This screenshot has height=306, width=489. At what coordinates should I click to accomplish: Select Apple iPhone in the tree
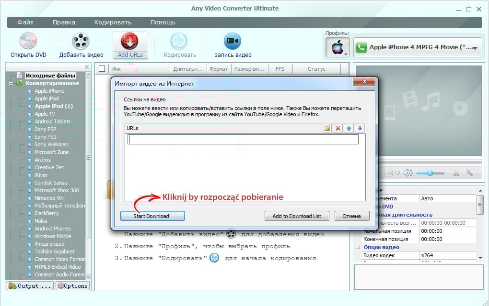pyautogui.click(x=49, y=91)
